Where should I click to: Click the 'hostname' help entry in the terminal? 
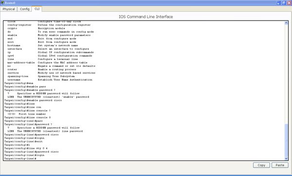[x=14, y=45]
